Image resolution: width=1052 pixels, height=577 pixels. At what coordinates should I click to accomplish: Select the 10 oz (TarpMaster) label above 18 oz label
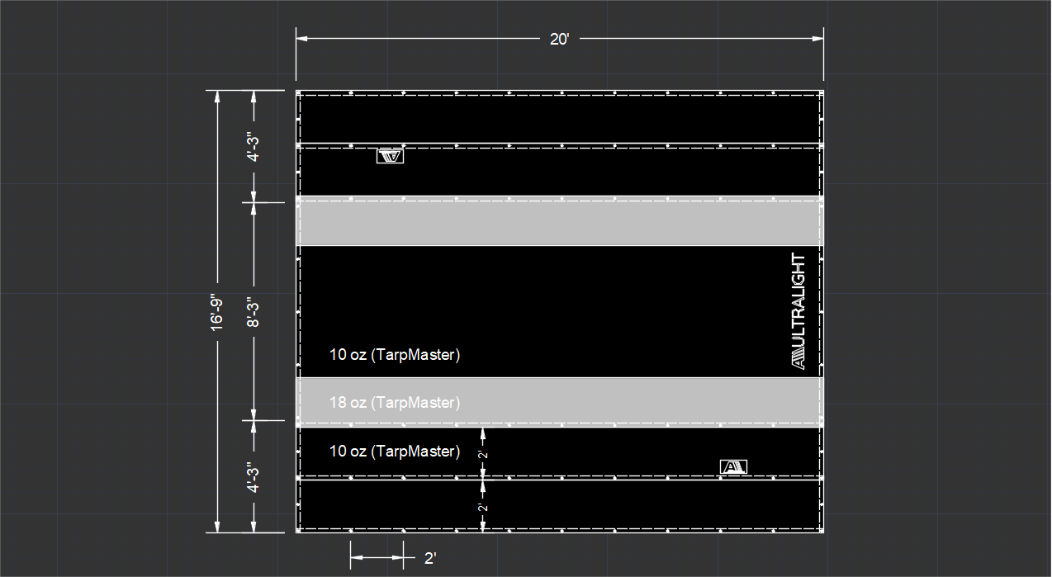(x=394, y=355)
